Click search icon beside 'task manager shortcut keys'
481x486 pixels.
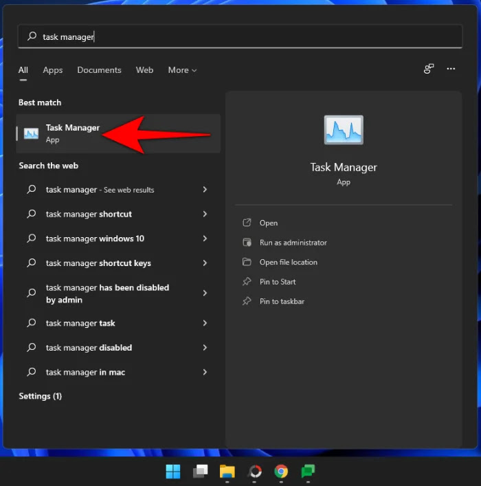(32, 263)
